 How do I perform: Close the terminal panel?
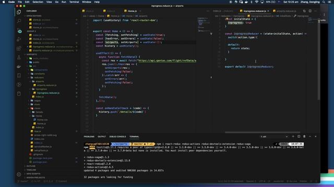315,137
